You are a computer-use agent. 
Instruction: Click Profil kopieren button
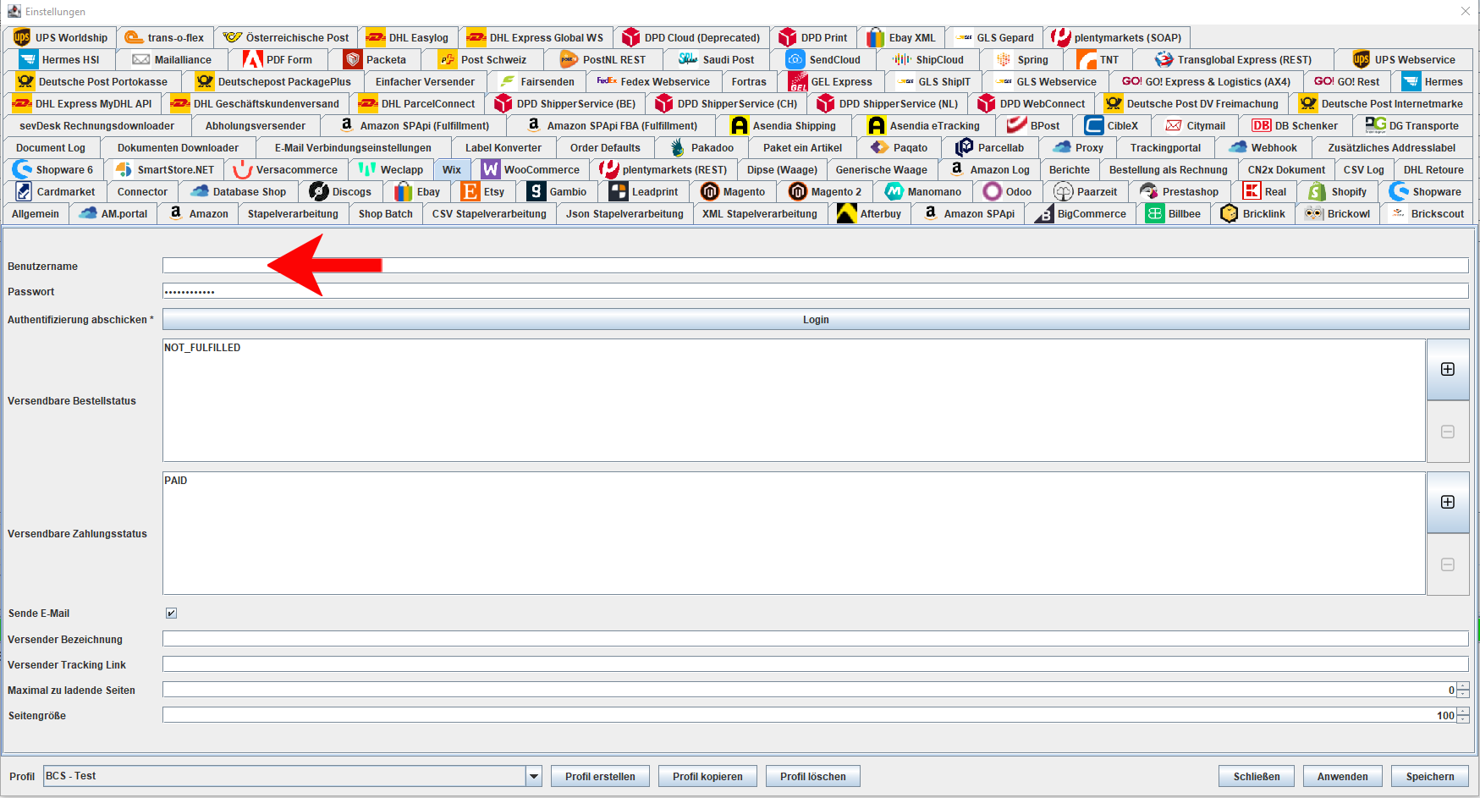pyautogui.click(x=707, y=776)
